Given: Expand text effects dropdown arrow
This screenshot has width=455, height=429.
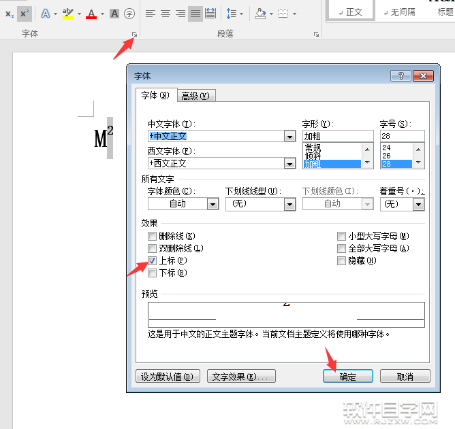Looking at the screenshot, I should click(55, 14).
